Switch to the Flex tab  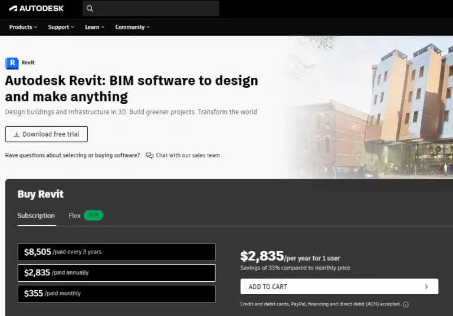pos(74,216)
